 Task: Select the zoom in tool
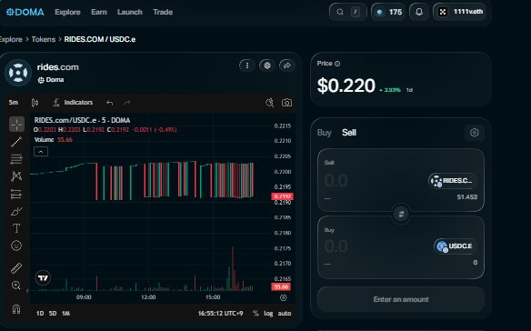click(x=16, y=286)
